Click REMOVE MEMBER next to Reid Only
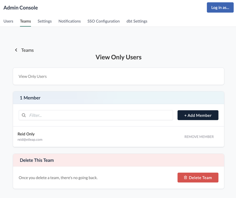236x198 pixels. (x=199, y=137)
